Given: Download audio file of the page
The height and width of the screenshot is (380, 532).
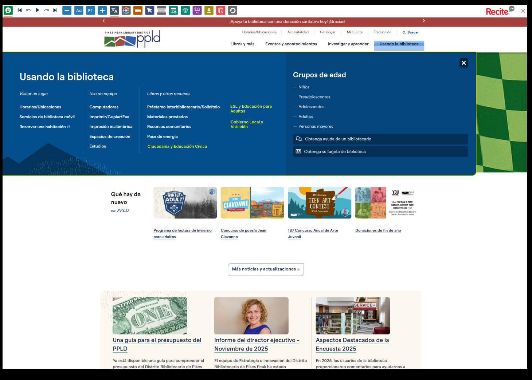Looking at the screenshot, I should 209,11.
